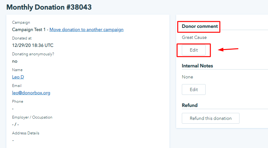
Task: Click the red arrow pointing at Edit
Action: pos(228,49)
